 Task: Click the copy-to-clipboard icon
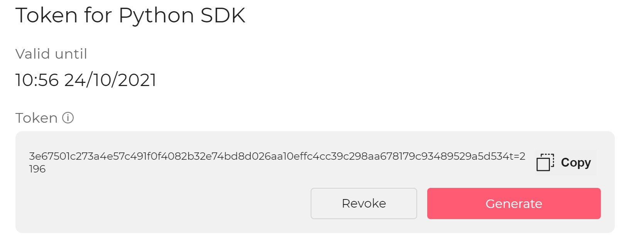tap(545, 162)
